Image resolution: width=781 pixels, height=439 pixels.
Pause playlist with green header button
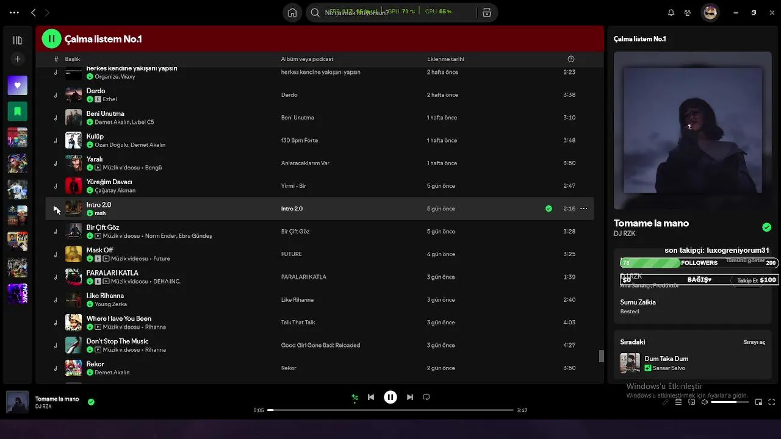(x=51, y=39)
